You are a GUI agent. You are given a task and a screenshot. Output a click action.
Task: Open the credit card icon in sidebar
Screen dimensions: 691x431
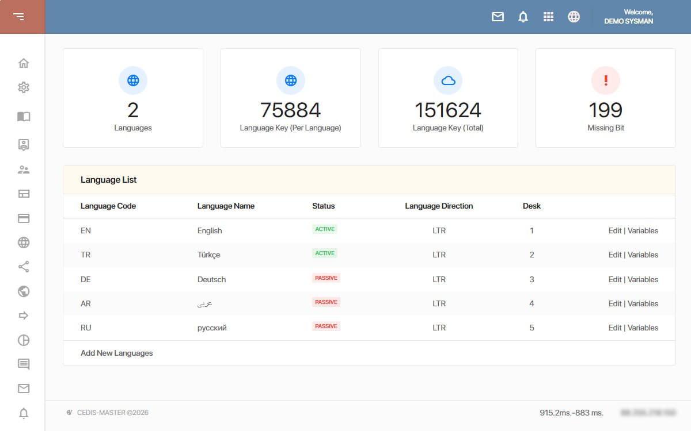pos(24,218)
